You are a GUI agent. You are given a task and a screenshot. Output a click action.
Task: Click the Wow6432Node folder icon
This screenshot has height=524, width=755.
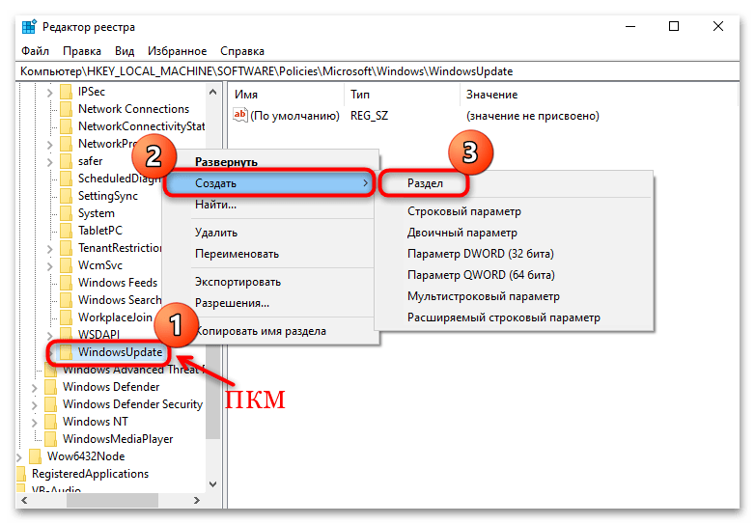pos(35,456)
